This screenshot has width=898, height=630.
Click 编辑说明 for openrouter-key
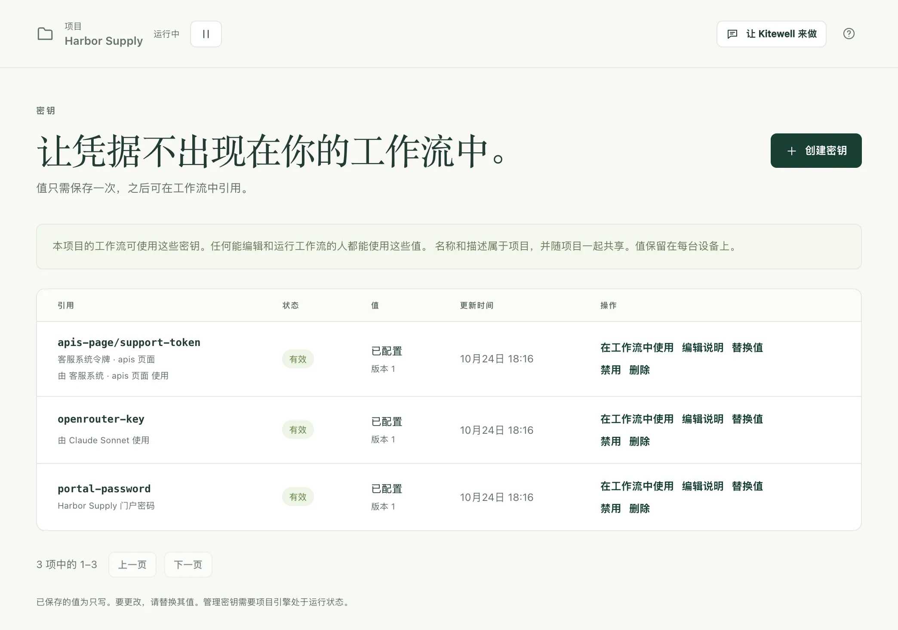[x=703, y=419]
